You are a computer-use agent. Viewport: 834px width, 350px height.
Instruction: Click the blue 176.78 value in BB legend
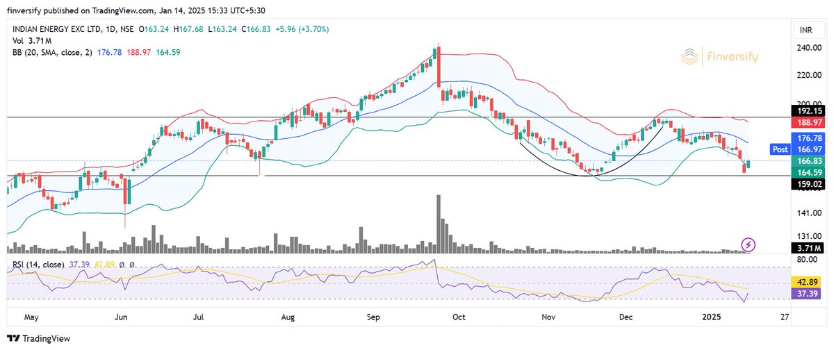tap(111, 51)
